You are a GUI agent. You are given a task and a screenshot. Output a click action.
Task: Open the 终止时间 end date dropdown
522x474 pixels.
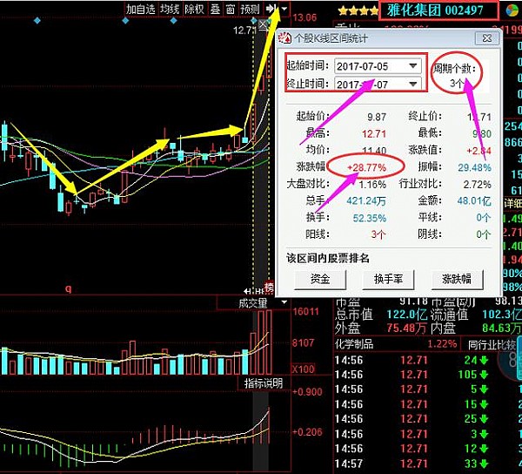(x=413, y=84)
